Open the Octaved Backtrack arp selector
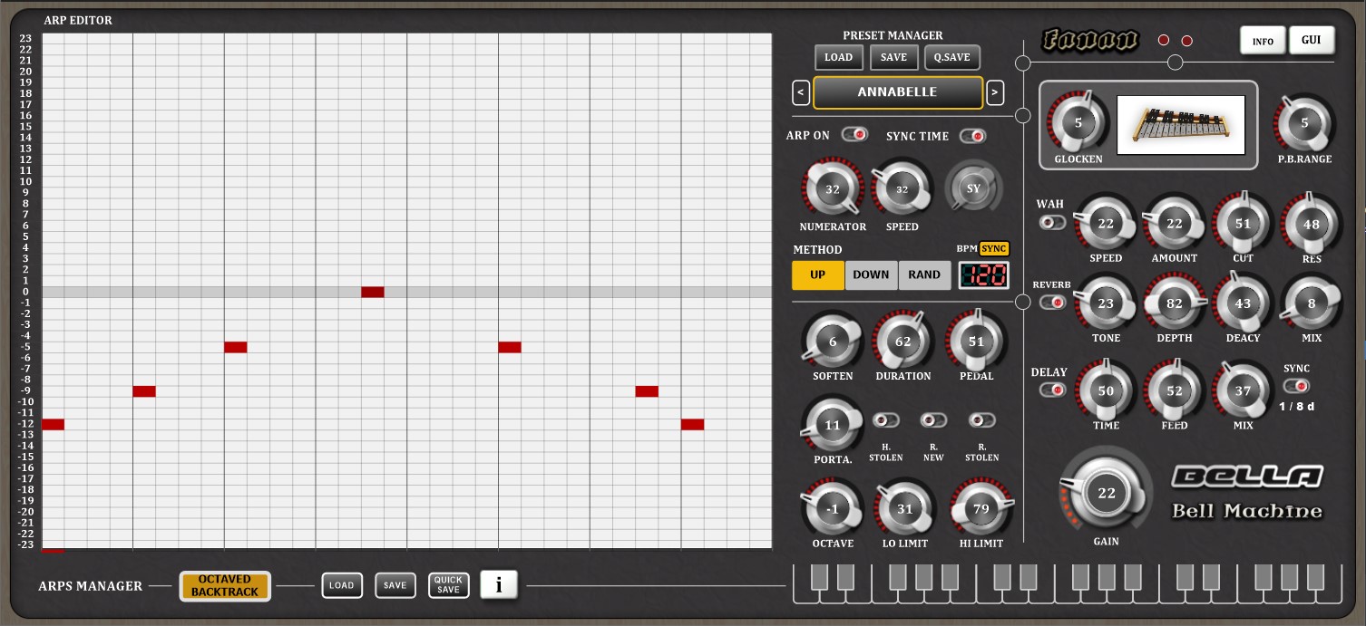The width and height of the screenshot is (1366, 626). (x=225, y=586)
